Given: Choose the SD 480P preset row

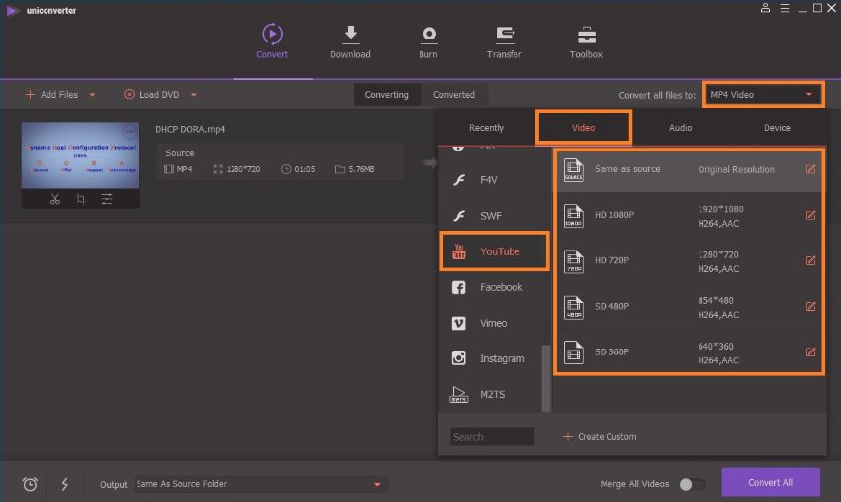Looking at the screenshot, I should point(689,307).
